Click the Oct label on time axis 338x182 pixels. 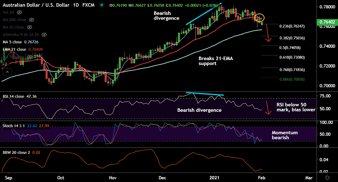[x=61, y=178]
